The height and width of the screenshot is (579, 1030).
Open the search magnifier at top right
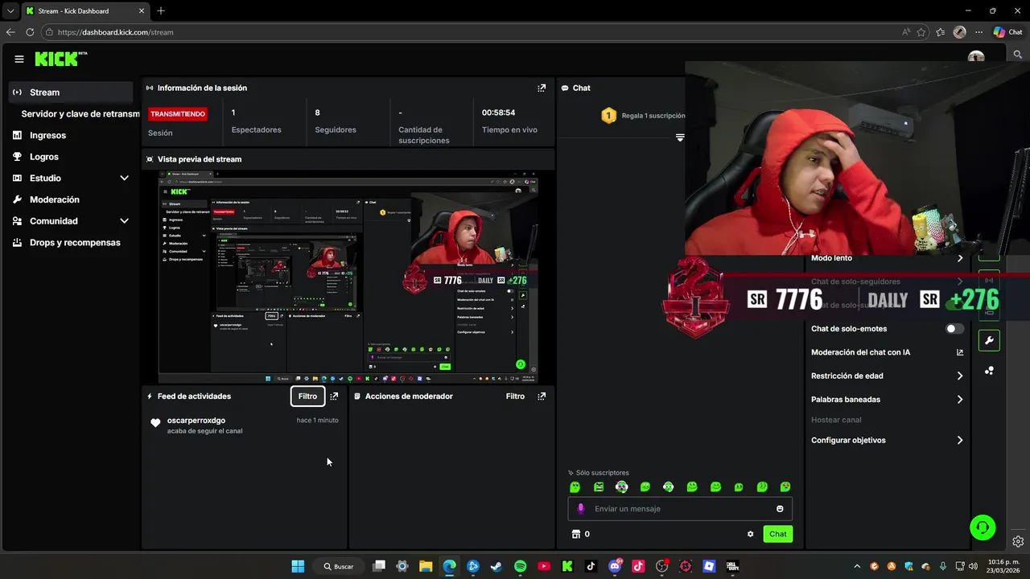pyautogui.click(x=1018, y=55)
